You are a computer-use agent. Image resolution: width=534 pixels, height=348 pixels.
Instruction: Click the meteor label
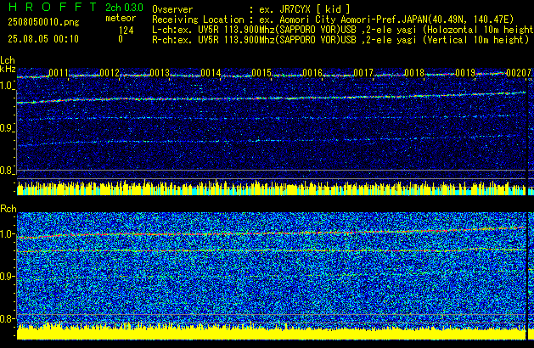121,18
